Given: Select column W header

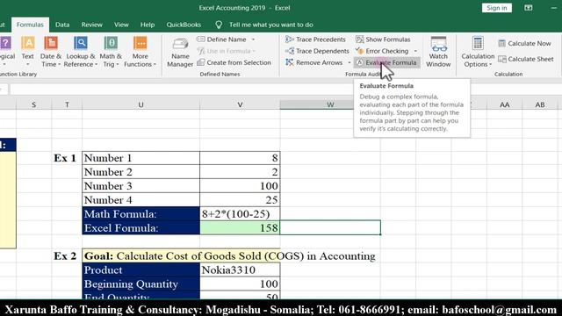Looking at the screenshot, I should 330,104.
